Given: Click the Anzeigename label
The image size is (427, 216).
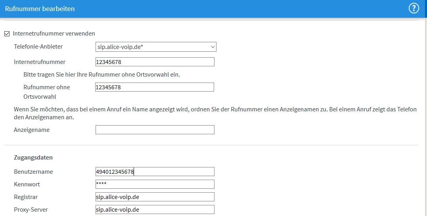Looking at the screenshot, I should [32, 130].
